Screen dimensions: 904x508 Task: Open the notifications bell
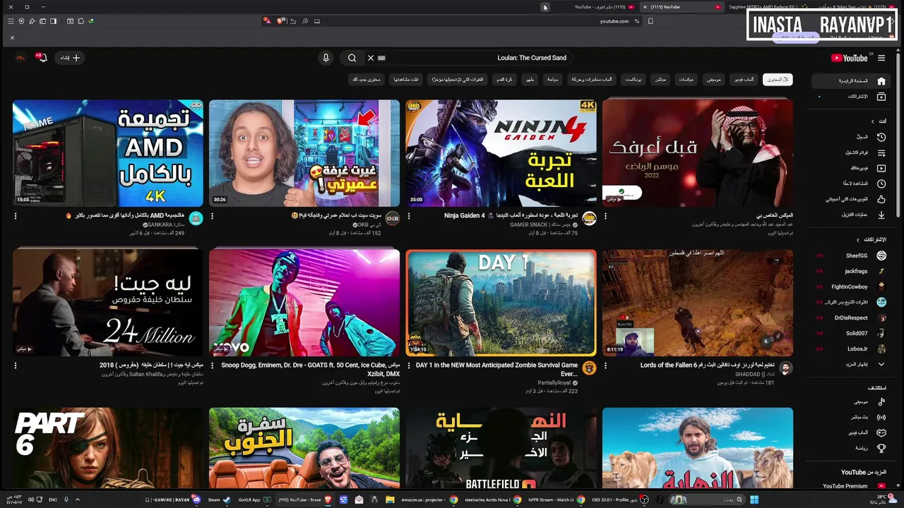tap(42, 58)
